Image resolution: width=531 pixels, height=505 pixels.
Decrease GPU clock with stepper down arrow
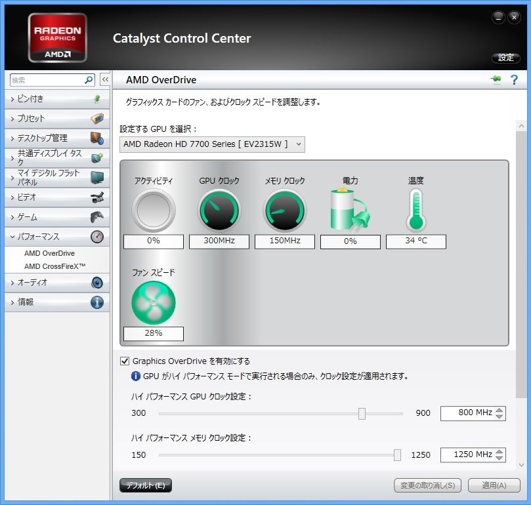[499, 416]
